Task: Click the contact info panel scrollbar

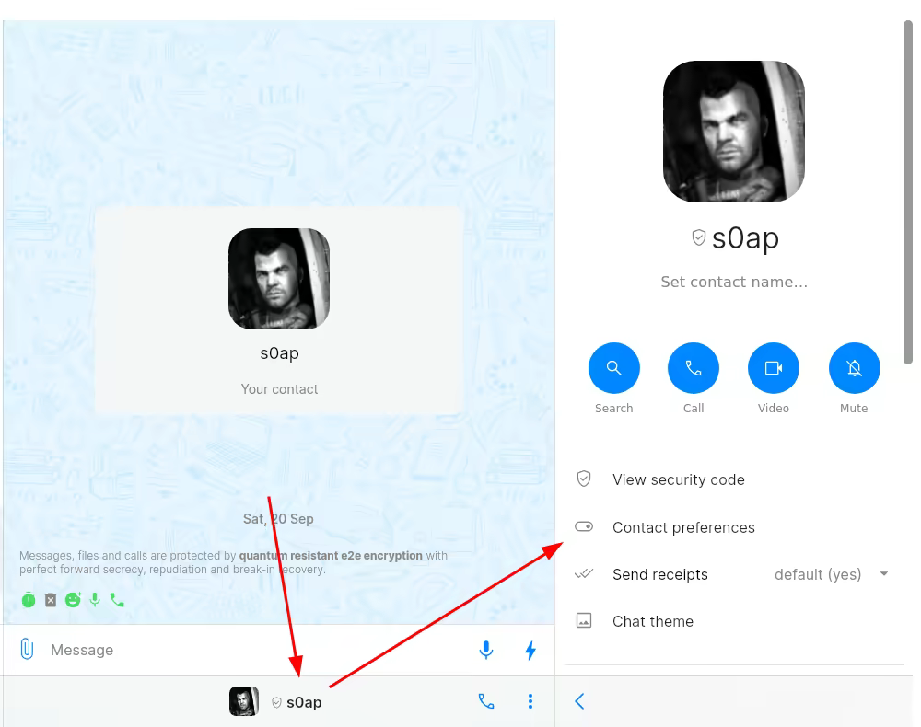Action: pyautogui.click(x=908, y=192)
